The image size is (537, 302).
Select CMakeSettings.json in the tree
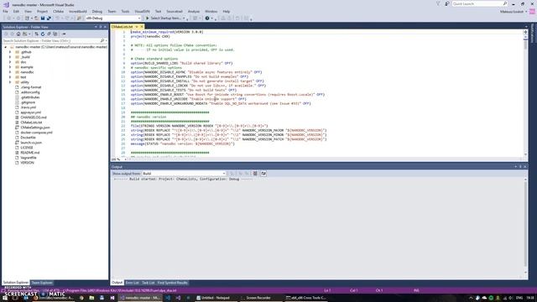tap(35, 128)
